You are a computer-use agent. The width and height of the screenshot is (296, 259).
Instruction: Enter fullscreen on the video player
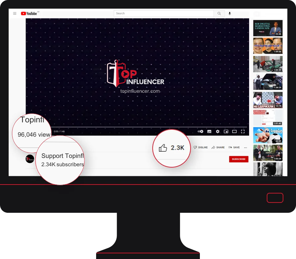(x=243, y=132)
